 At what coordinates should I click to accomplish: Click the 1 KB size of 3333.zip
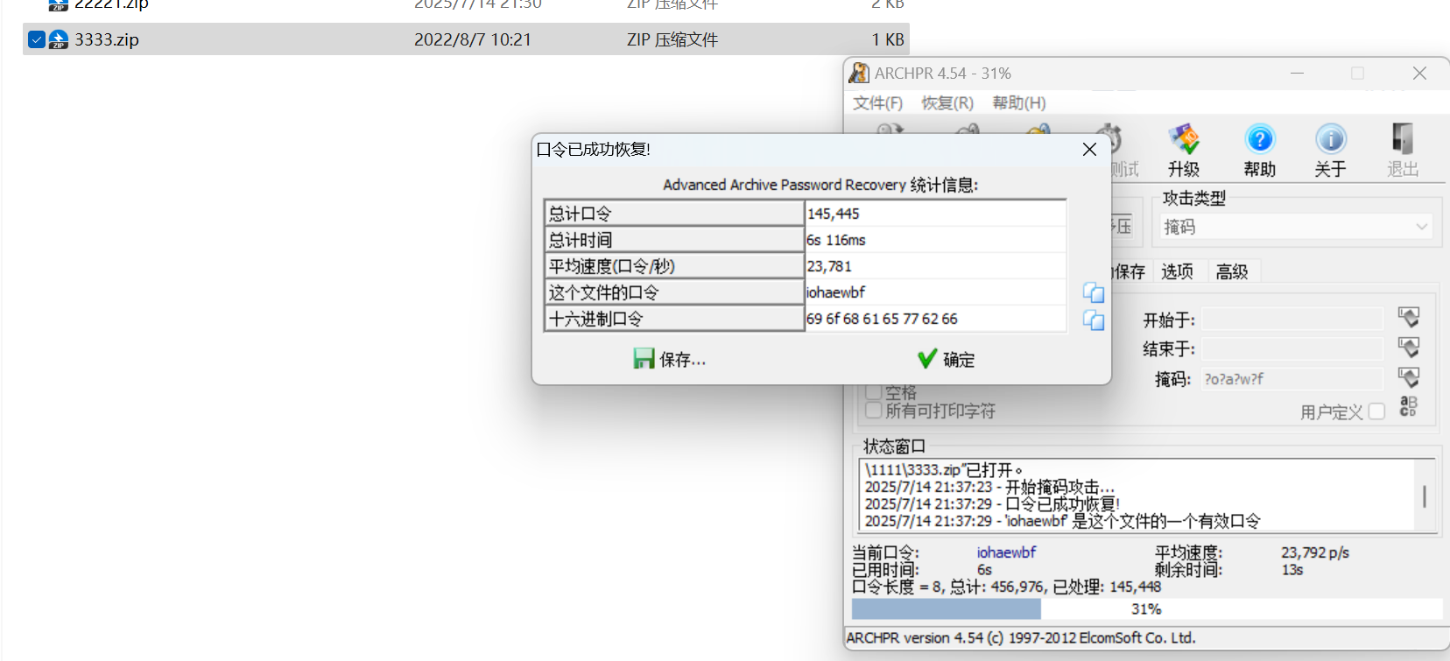[x=888, y=39]
